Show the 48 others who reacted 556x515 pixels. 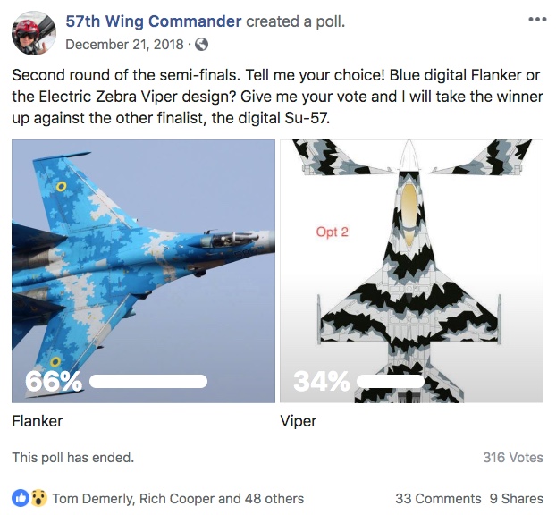tap(274, 499)
